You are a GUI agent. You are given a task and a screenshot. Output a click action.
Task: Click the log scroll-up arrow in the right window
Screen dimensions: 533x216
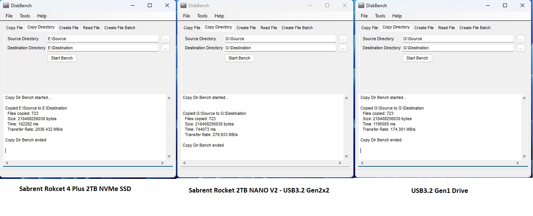pos(524,98)
